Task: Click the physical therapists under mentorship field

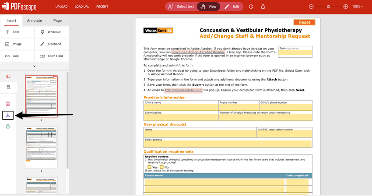Action: coord(265,117)
